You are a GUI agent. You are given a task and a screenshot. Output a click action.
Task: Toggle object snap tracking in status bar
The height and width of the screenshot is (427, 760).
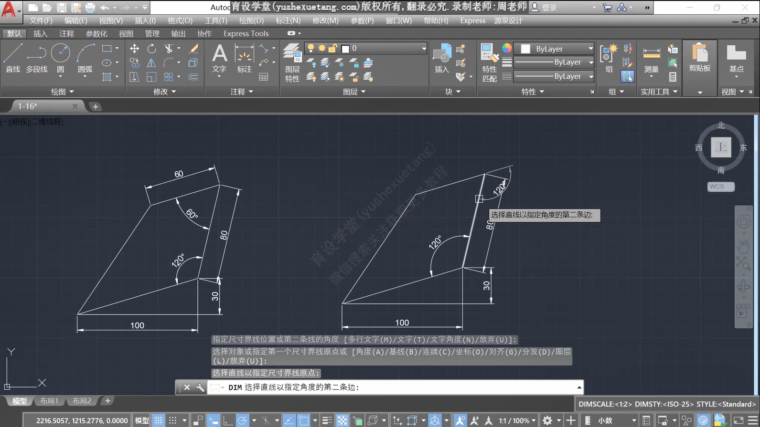click(x=289, y=420)
